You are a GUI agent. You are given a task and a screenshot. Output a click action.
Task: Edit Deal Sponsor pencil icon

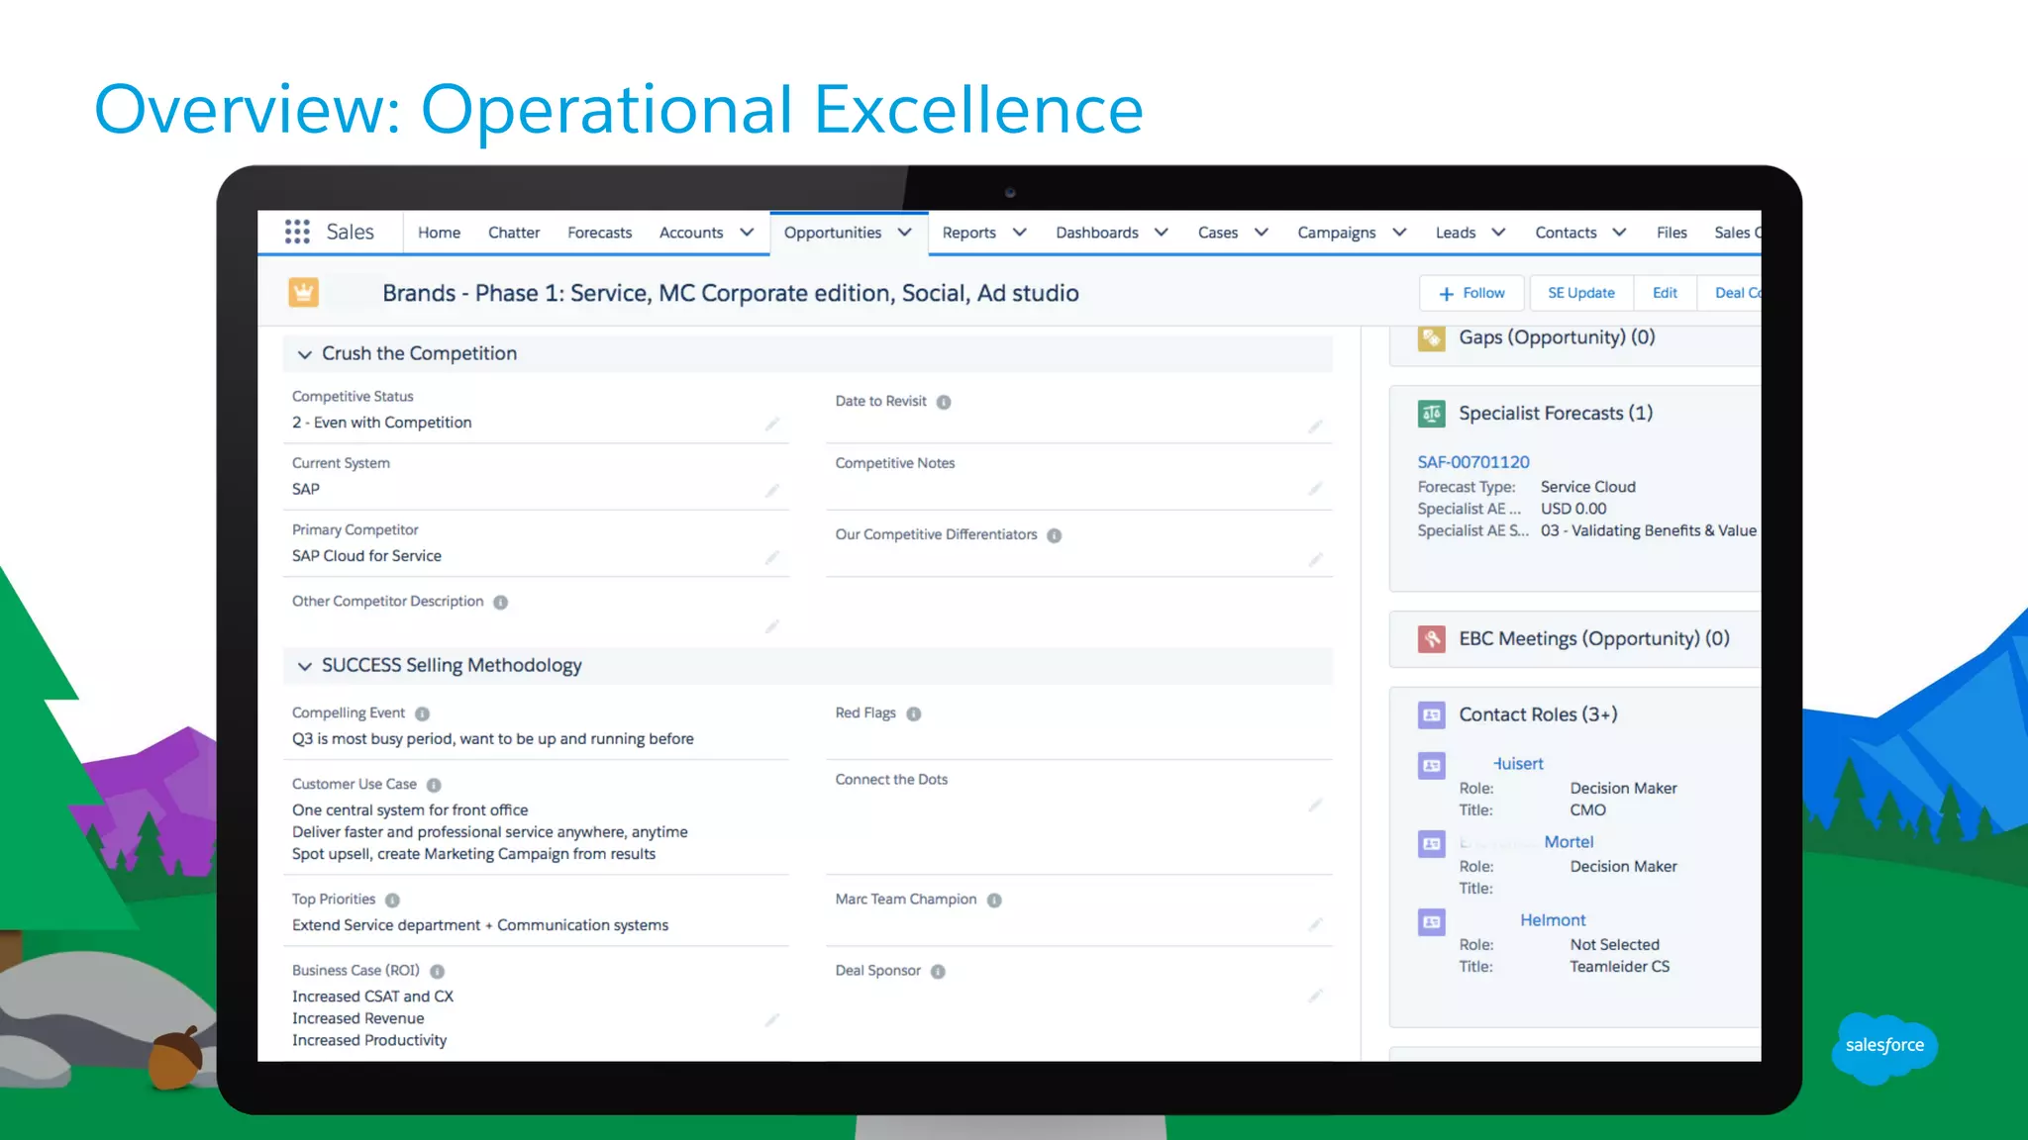tap(1315, 995)
